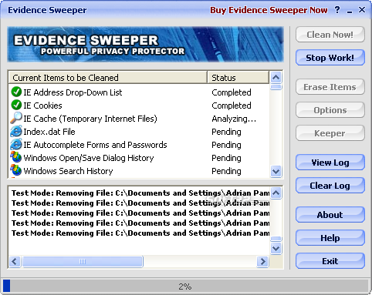Exit the application with Exit button
Viewport: 372px width, 295px height.
[x=330, y=261]
